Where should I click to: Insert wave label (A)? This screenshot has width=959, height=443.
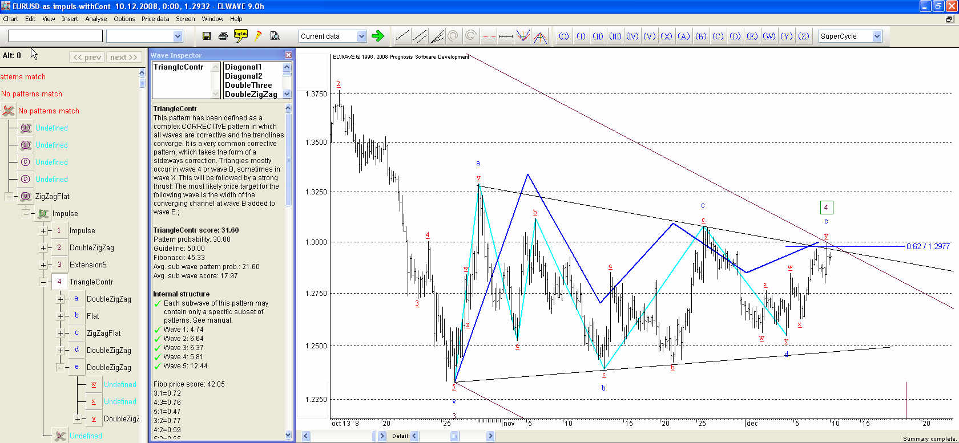684,36
